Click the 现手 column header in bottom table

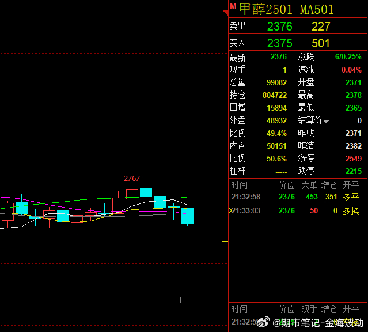click(x=310, y=310)
